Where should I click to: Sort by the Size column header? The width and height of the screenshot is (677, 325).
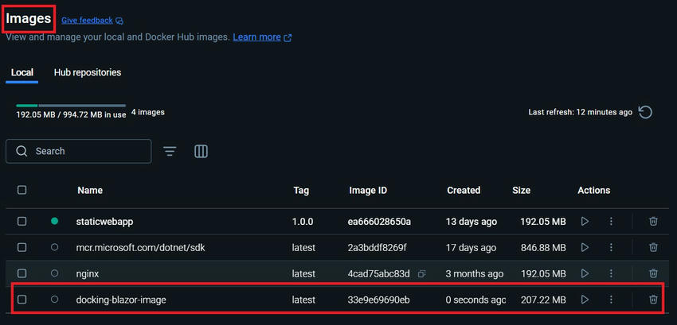[521, 190]
